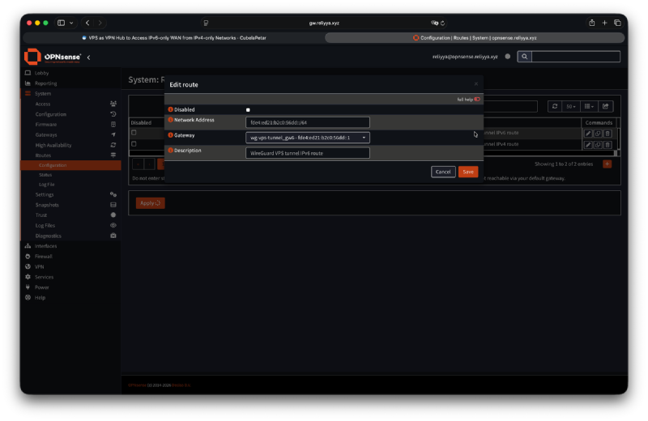
Task: Select the Configuration Routes System tab
Action: [475, 37]
